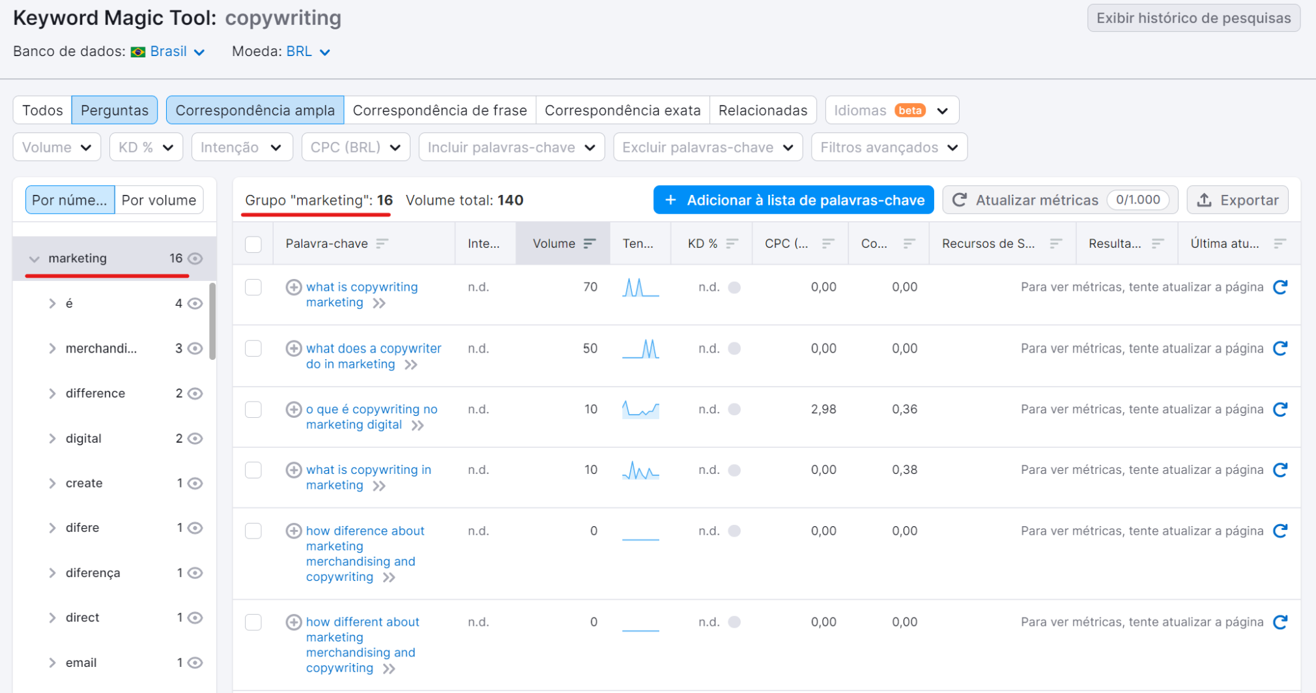This screenshot has height=693, width=1316.
Task: Add 'o que é copywriting no marketing digital' plus icon
Action: pyautogui.click(x=294, y=409)
